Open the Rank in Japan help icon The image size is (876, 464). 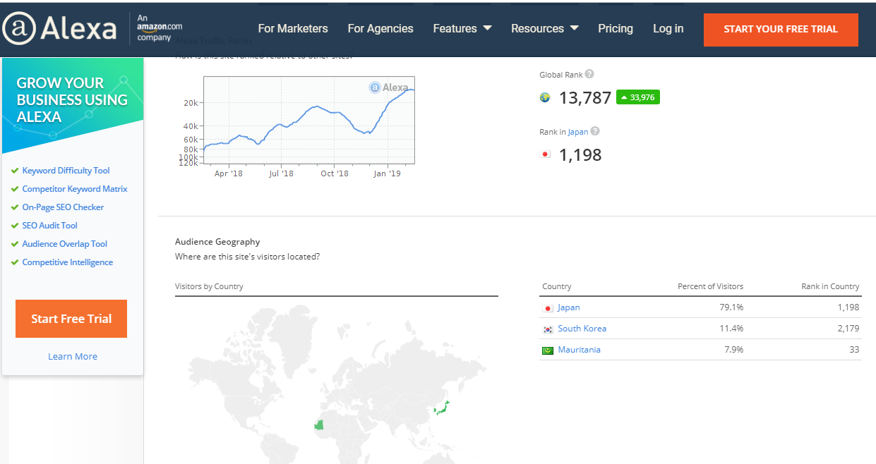click(595, 131)
